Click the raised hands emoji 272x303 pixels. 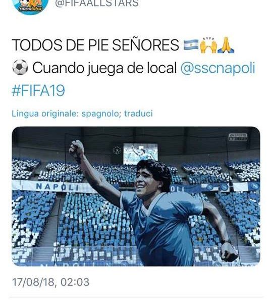click(208, 45)
